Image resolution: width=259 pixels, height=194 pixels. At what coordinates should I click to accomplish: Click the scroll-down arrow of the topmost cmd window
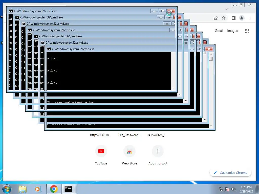point(173,88)
